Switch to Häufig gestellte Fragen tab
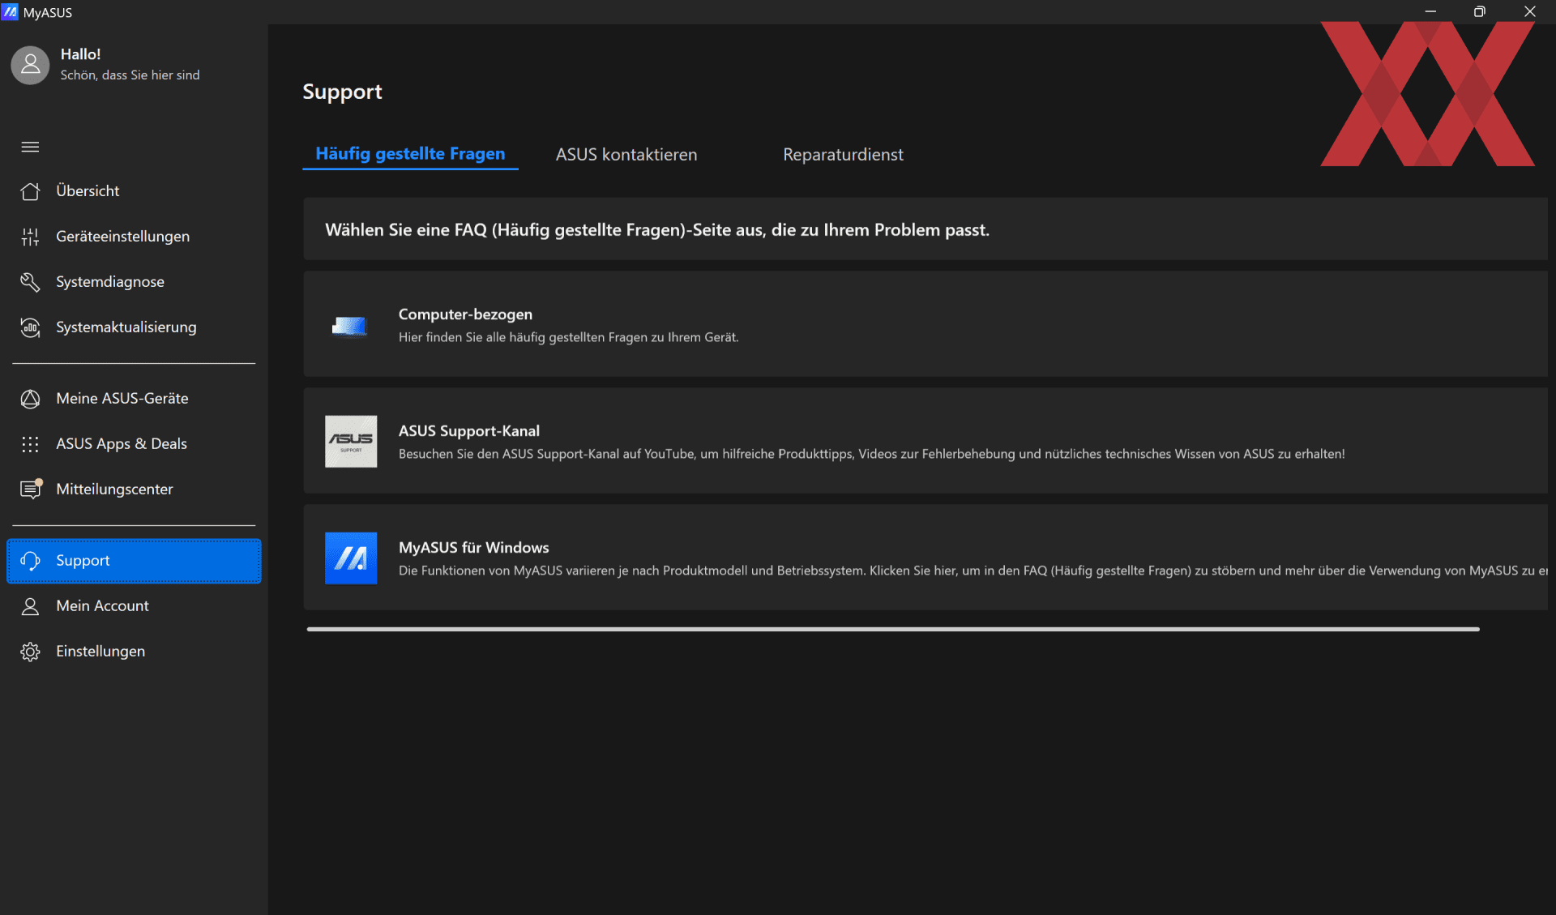 (410, 154)
